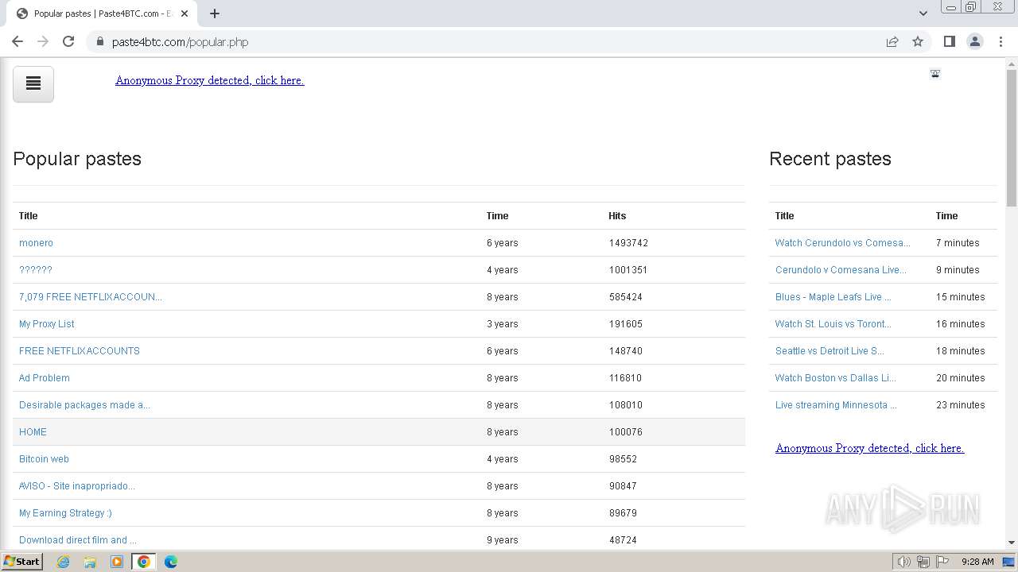Open the media player taskbar icon
Viewport: 1018px width, 572px height.
click(117, 562)
